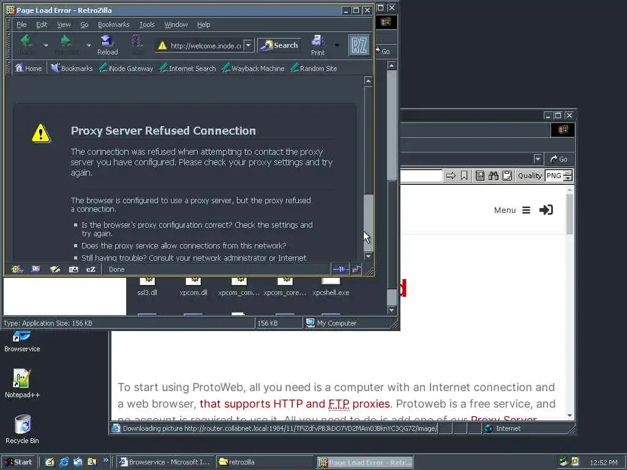Open the Recycle Bin on the desktop
This screenshot has width=627, height=470.
click(x=22, y=430)
